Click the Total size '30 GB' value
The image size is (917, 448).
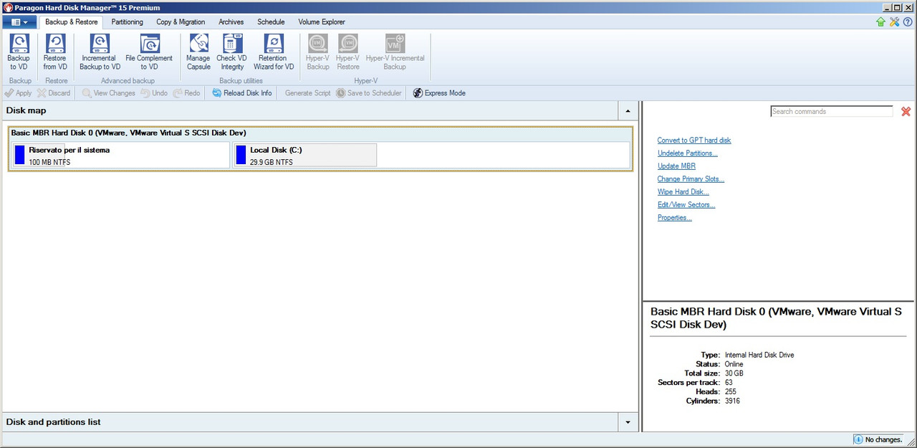pos(734,373)
